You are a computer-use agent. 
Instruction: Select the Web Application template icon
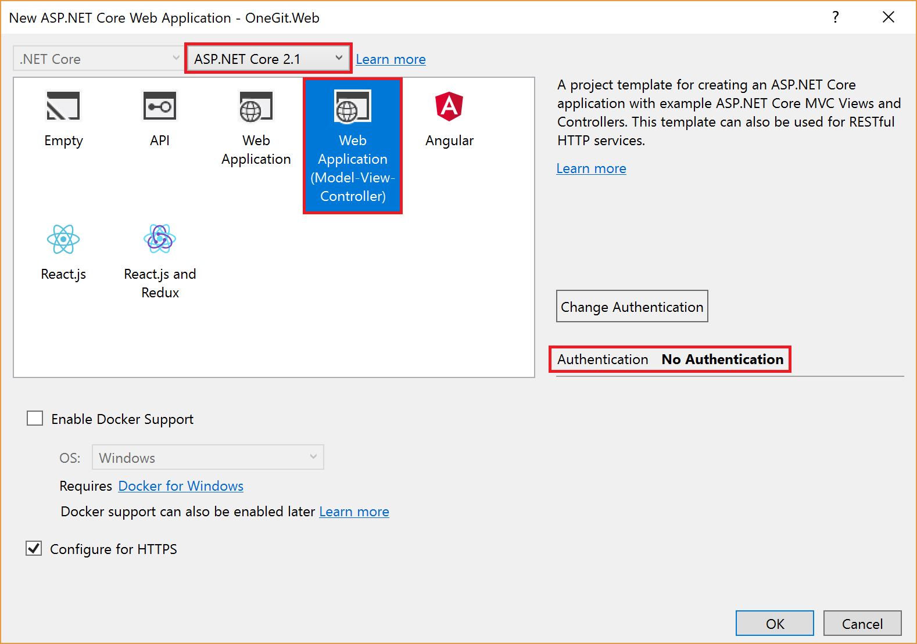pyautogui.click(x=256, y=107)
